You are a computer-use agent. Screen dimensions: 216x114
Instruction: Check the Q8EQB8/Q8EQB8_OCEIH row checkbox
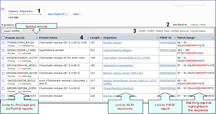[3, 89]
